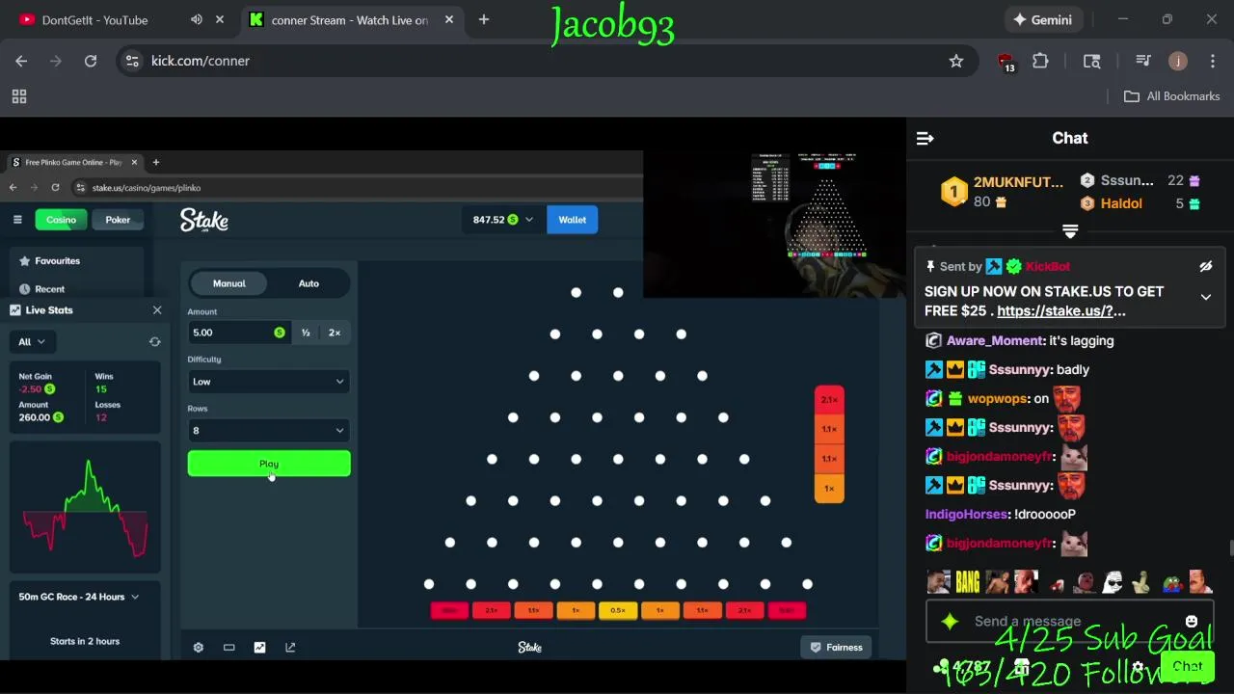Screen dimensions: 1234x694
Task: Bookmark this page with the star icon
Action: click(956, 61)
